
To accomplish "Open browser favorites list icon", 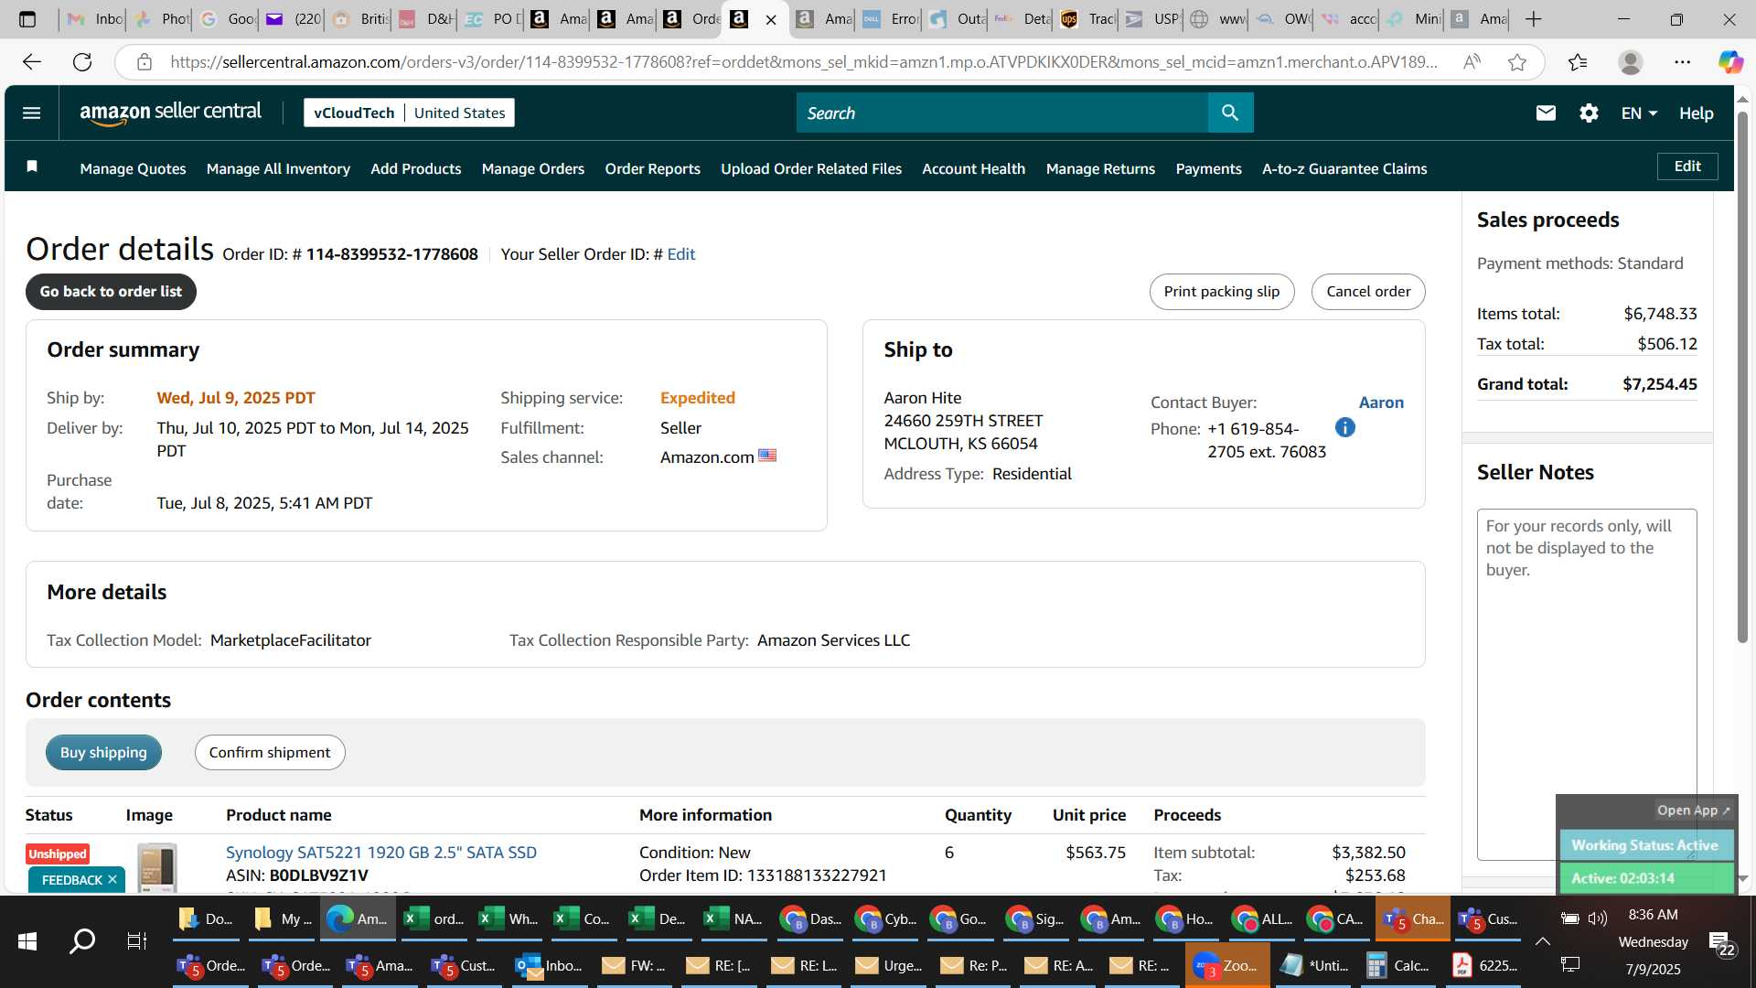I will click(x=1578, y=62).
